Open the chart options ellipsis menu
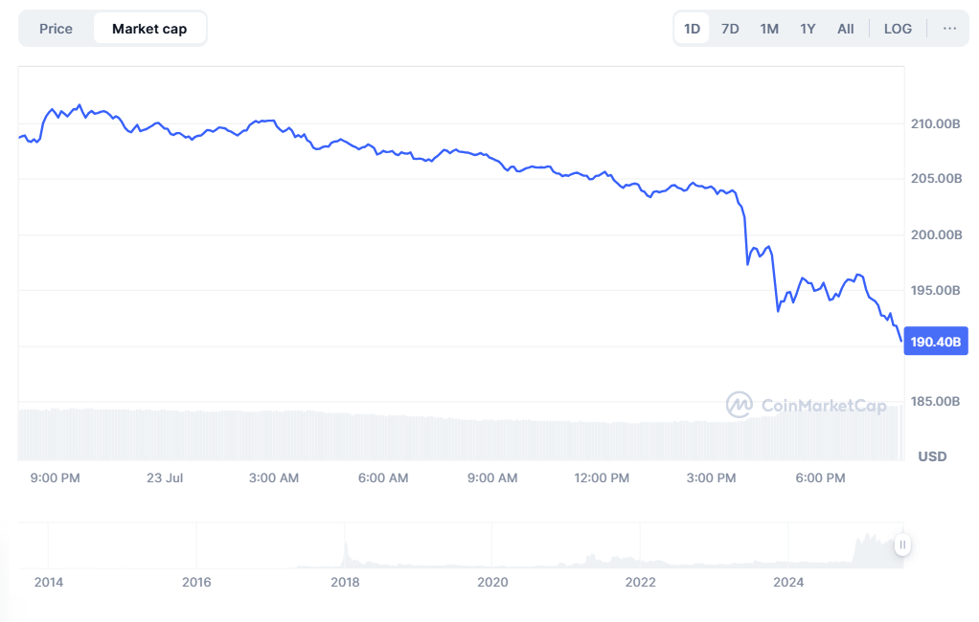 pyautogui.click(x=949, y=28)
